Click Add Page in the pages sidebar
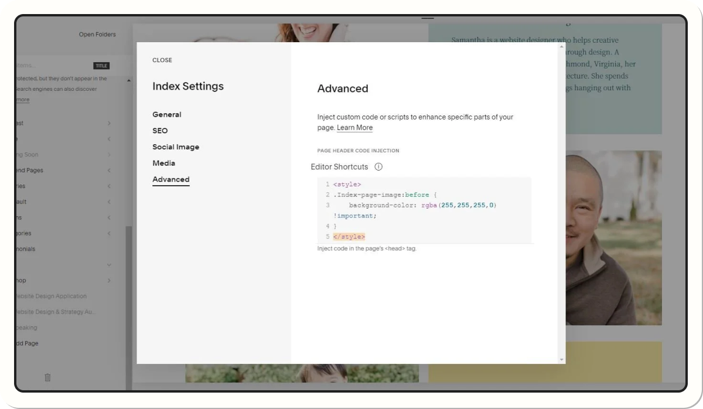703x409 pixels. point(26,343)
